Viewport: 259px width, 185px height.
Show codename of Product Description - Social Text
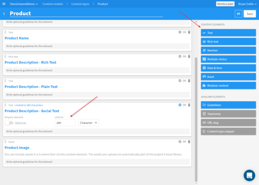tap(184, 105)
